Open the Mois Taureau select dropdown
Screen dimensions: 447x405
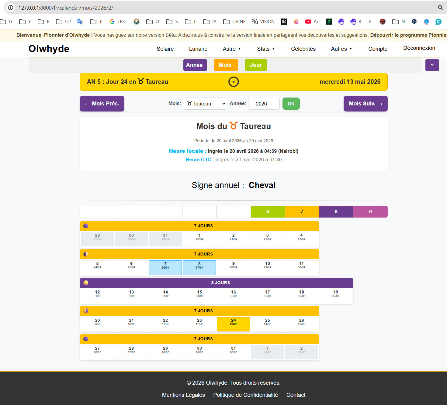(x=205, y=104)
